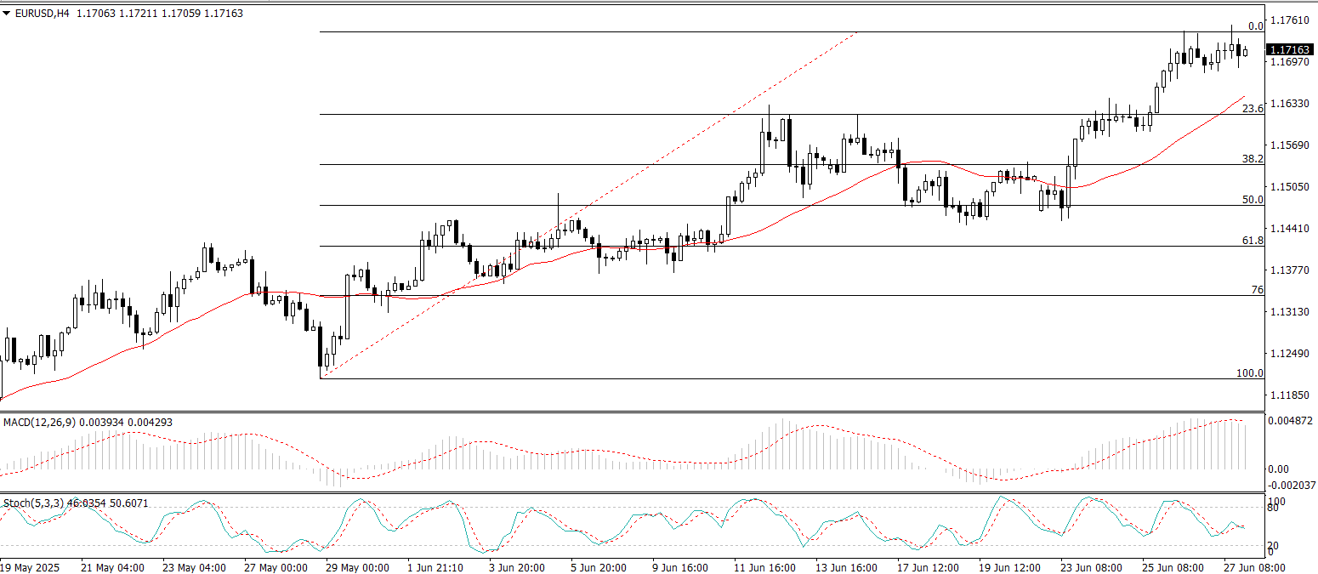
Task: Click price axis value 1.15050
Action: 1288,187
